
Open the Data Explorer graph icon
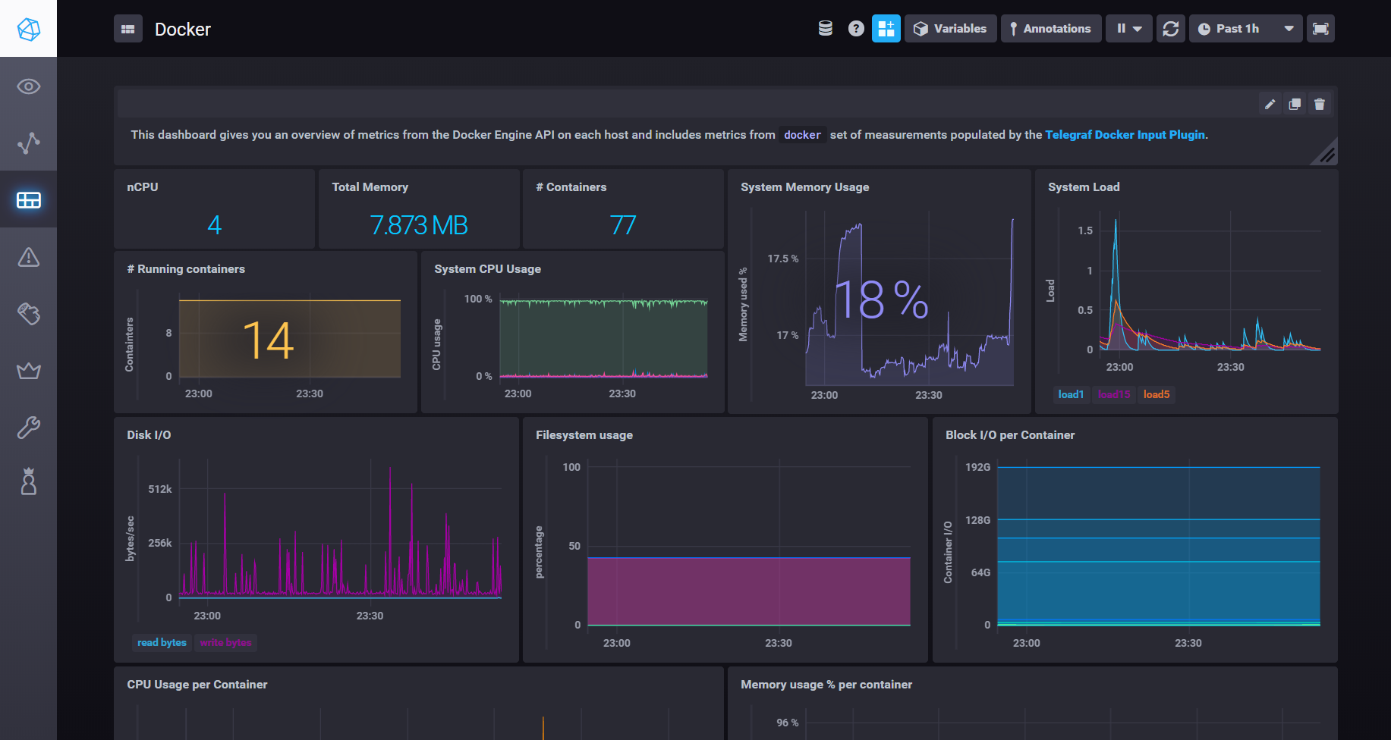click(28, 143)
